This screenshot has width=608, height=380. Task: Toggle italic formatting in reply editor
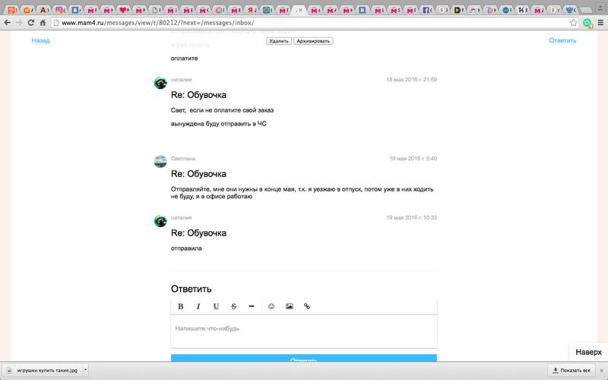tap(198, 306)
